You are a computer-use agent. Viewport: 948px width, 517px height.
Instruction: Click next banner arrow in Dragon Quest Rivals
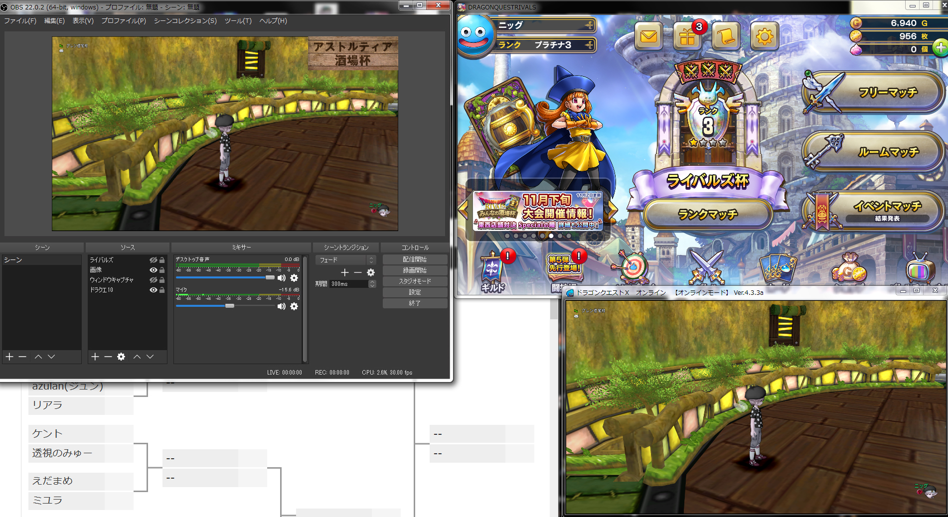tap(613, 211)
